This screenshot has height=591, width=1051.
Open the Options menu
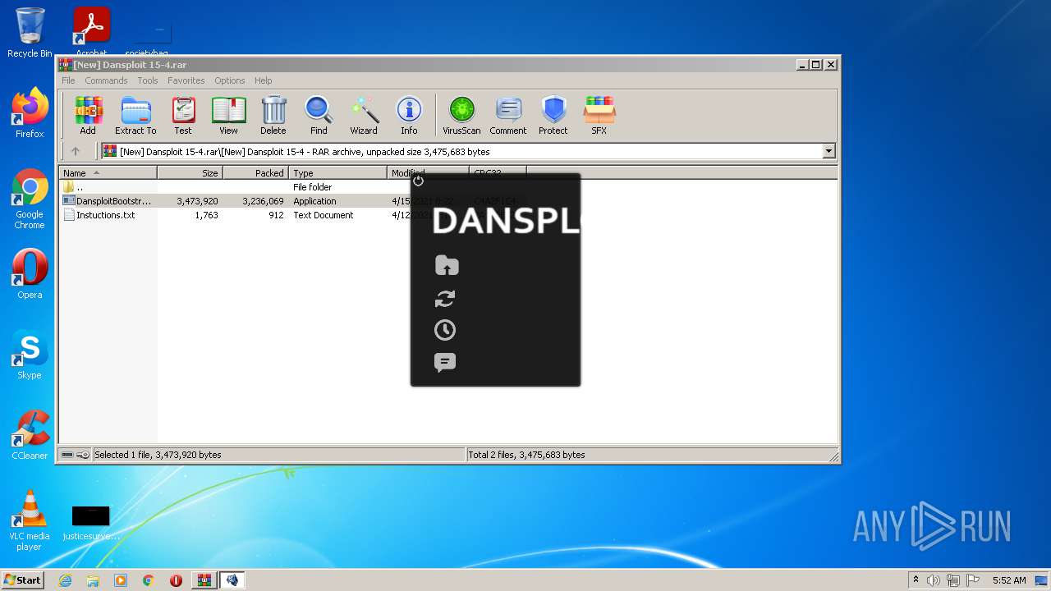[x=230, y=80]
